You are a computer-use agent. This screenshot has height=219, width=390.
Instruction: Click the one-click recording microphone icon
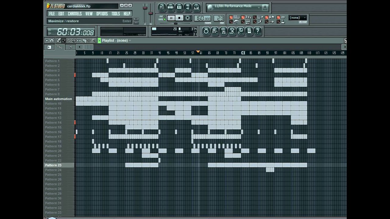click(x=240, y=31)
